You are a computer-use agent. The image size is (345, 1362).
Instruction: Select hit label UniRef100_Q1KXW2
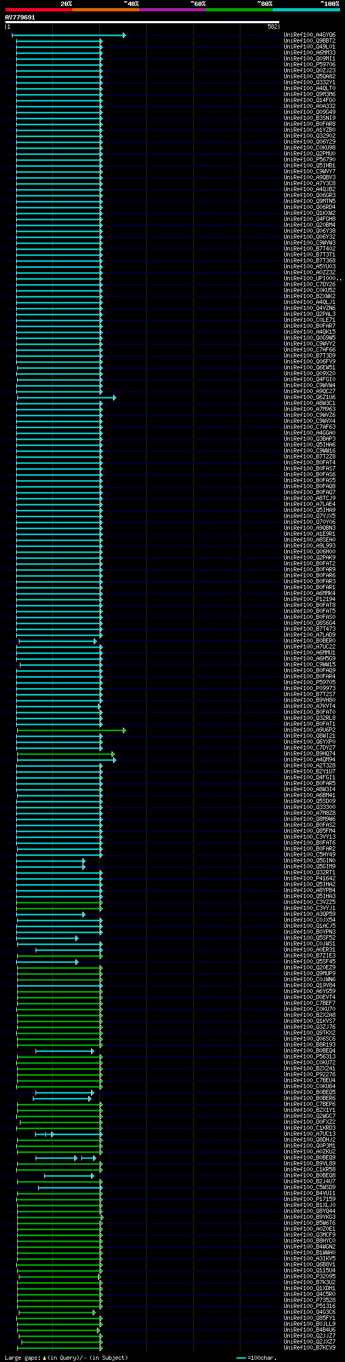(309, 213)
